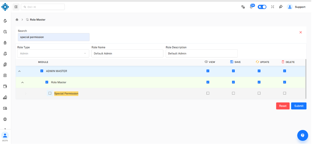
Task: Click the sidebar menu collapse icon
Action: (16, 7)
